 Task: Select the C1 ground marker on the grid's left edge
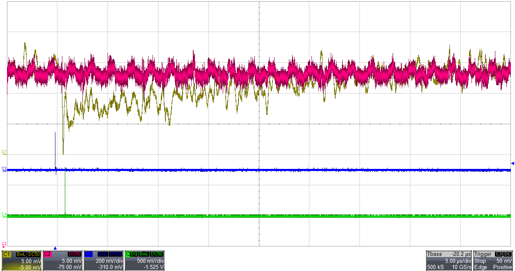pyautogui.click(x=4, y=152)
